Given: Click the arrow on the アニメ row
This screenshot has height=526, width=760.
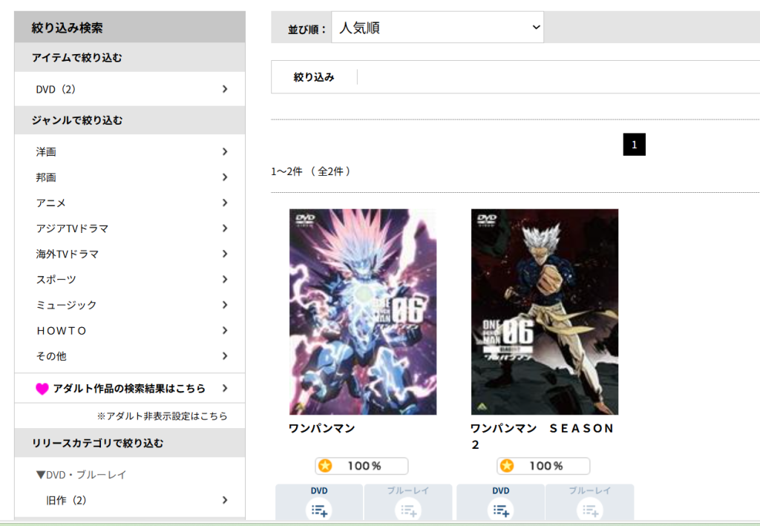Looking at the screenshot, I should (225, 203).
